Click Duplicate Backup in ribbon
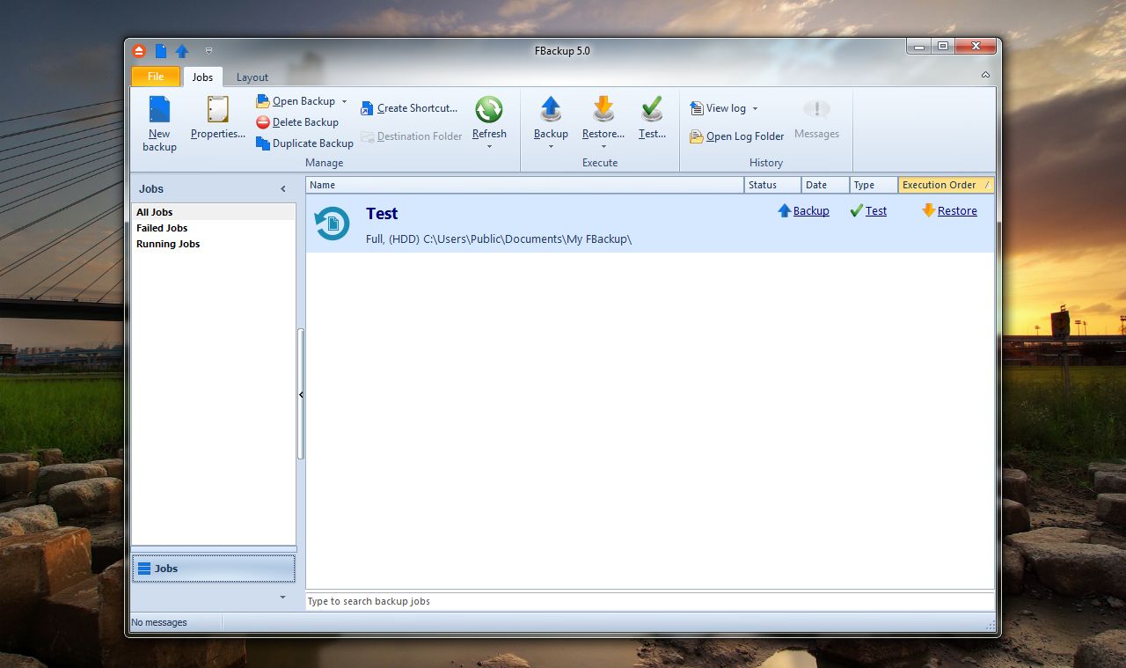Viewport: 1126px width, 668px height. click(x=304, y=143)
